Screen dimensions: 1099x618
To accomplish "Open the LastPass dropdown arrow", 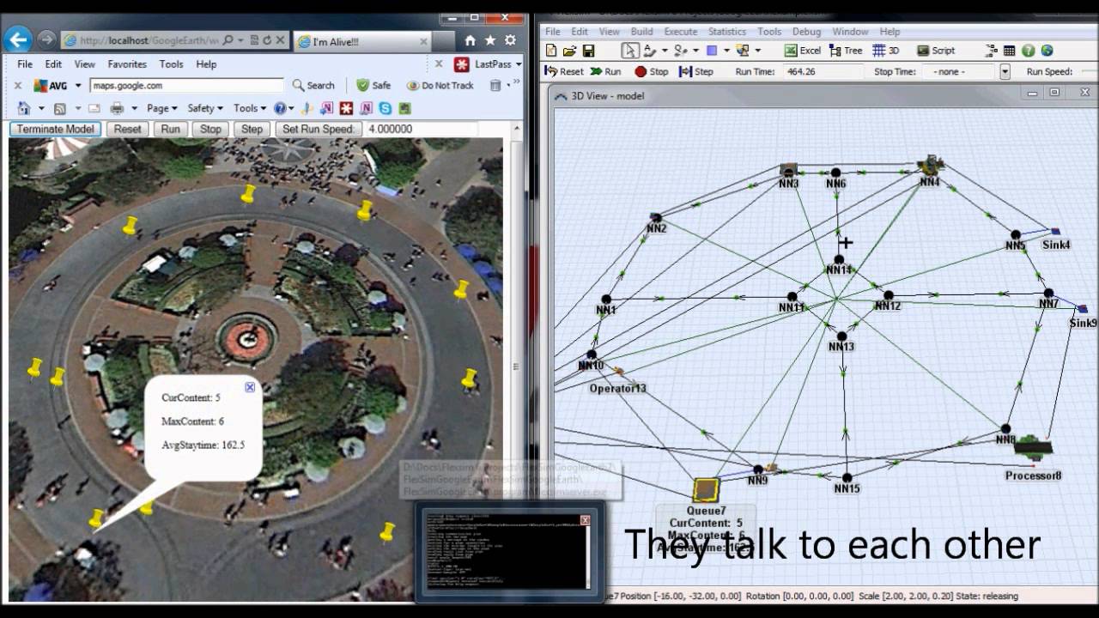I will (x=518, y=64).
